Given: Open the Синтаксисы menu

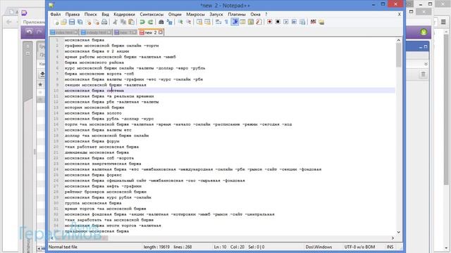Looking at the screenshot, I should [152, 14].
